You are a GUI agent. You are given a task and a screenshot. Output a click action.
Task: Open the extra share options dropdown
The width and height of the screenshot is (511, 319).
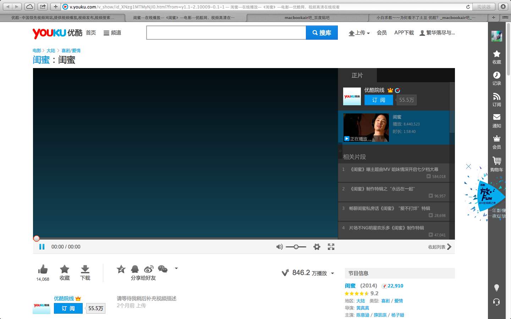coord(175,268)
